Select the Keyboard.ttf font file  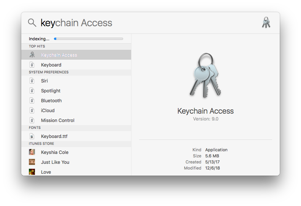[x=76, y=136]
